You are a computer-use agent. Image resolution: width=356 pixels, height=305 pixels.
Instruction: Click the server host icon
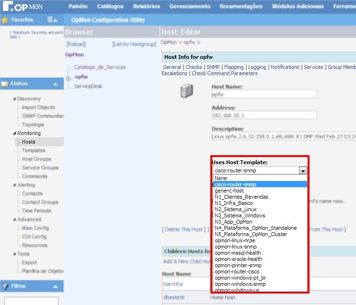coord(186,90)
